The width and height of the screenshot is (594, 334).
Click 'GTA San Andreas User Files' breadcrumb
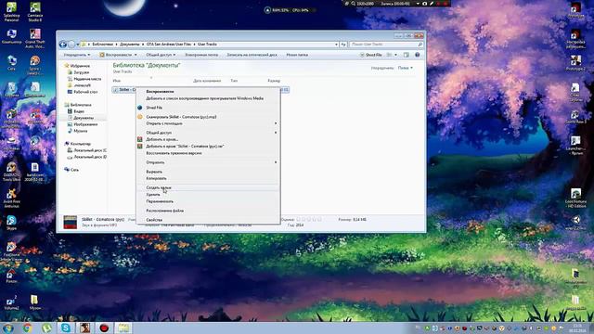tap(169, 45)
